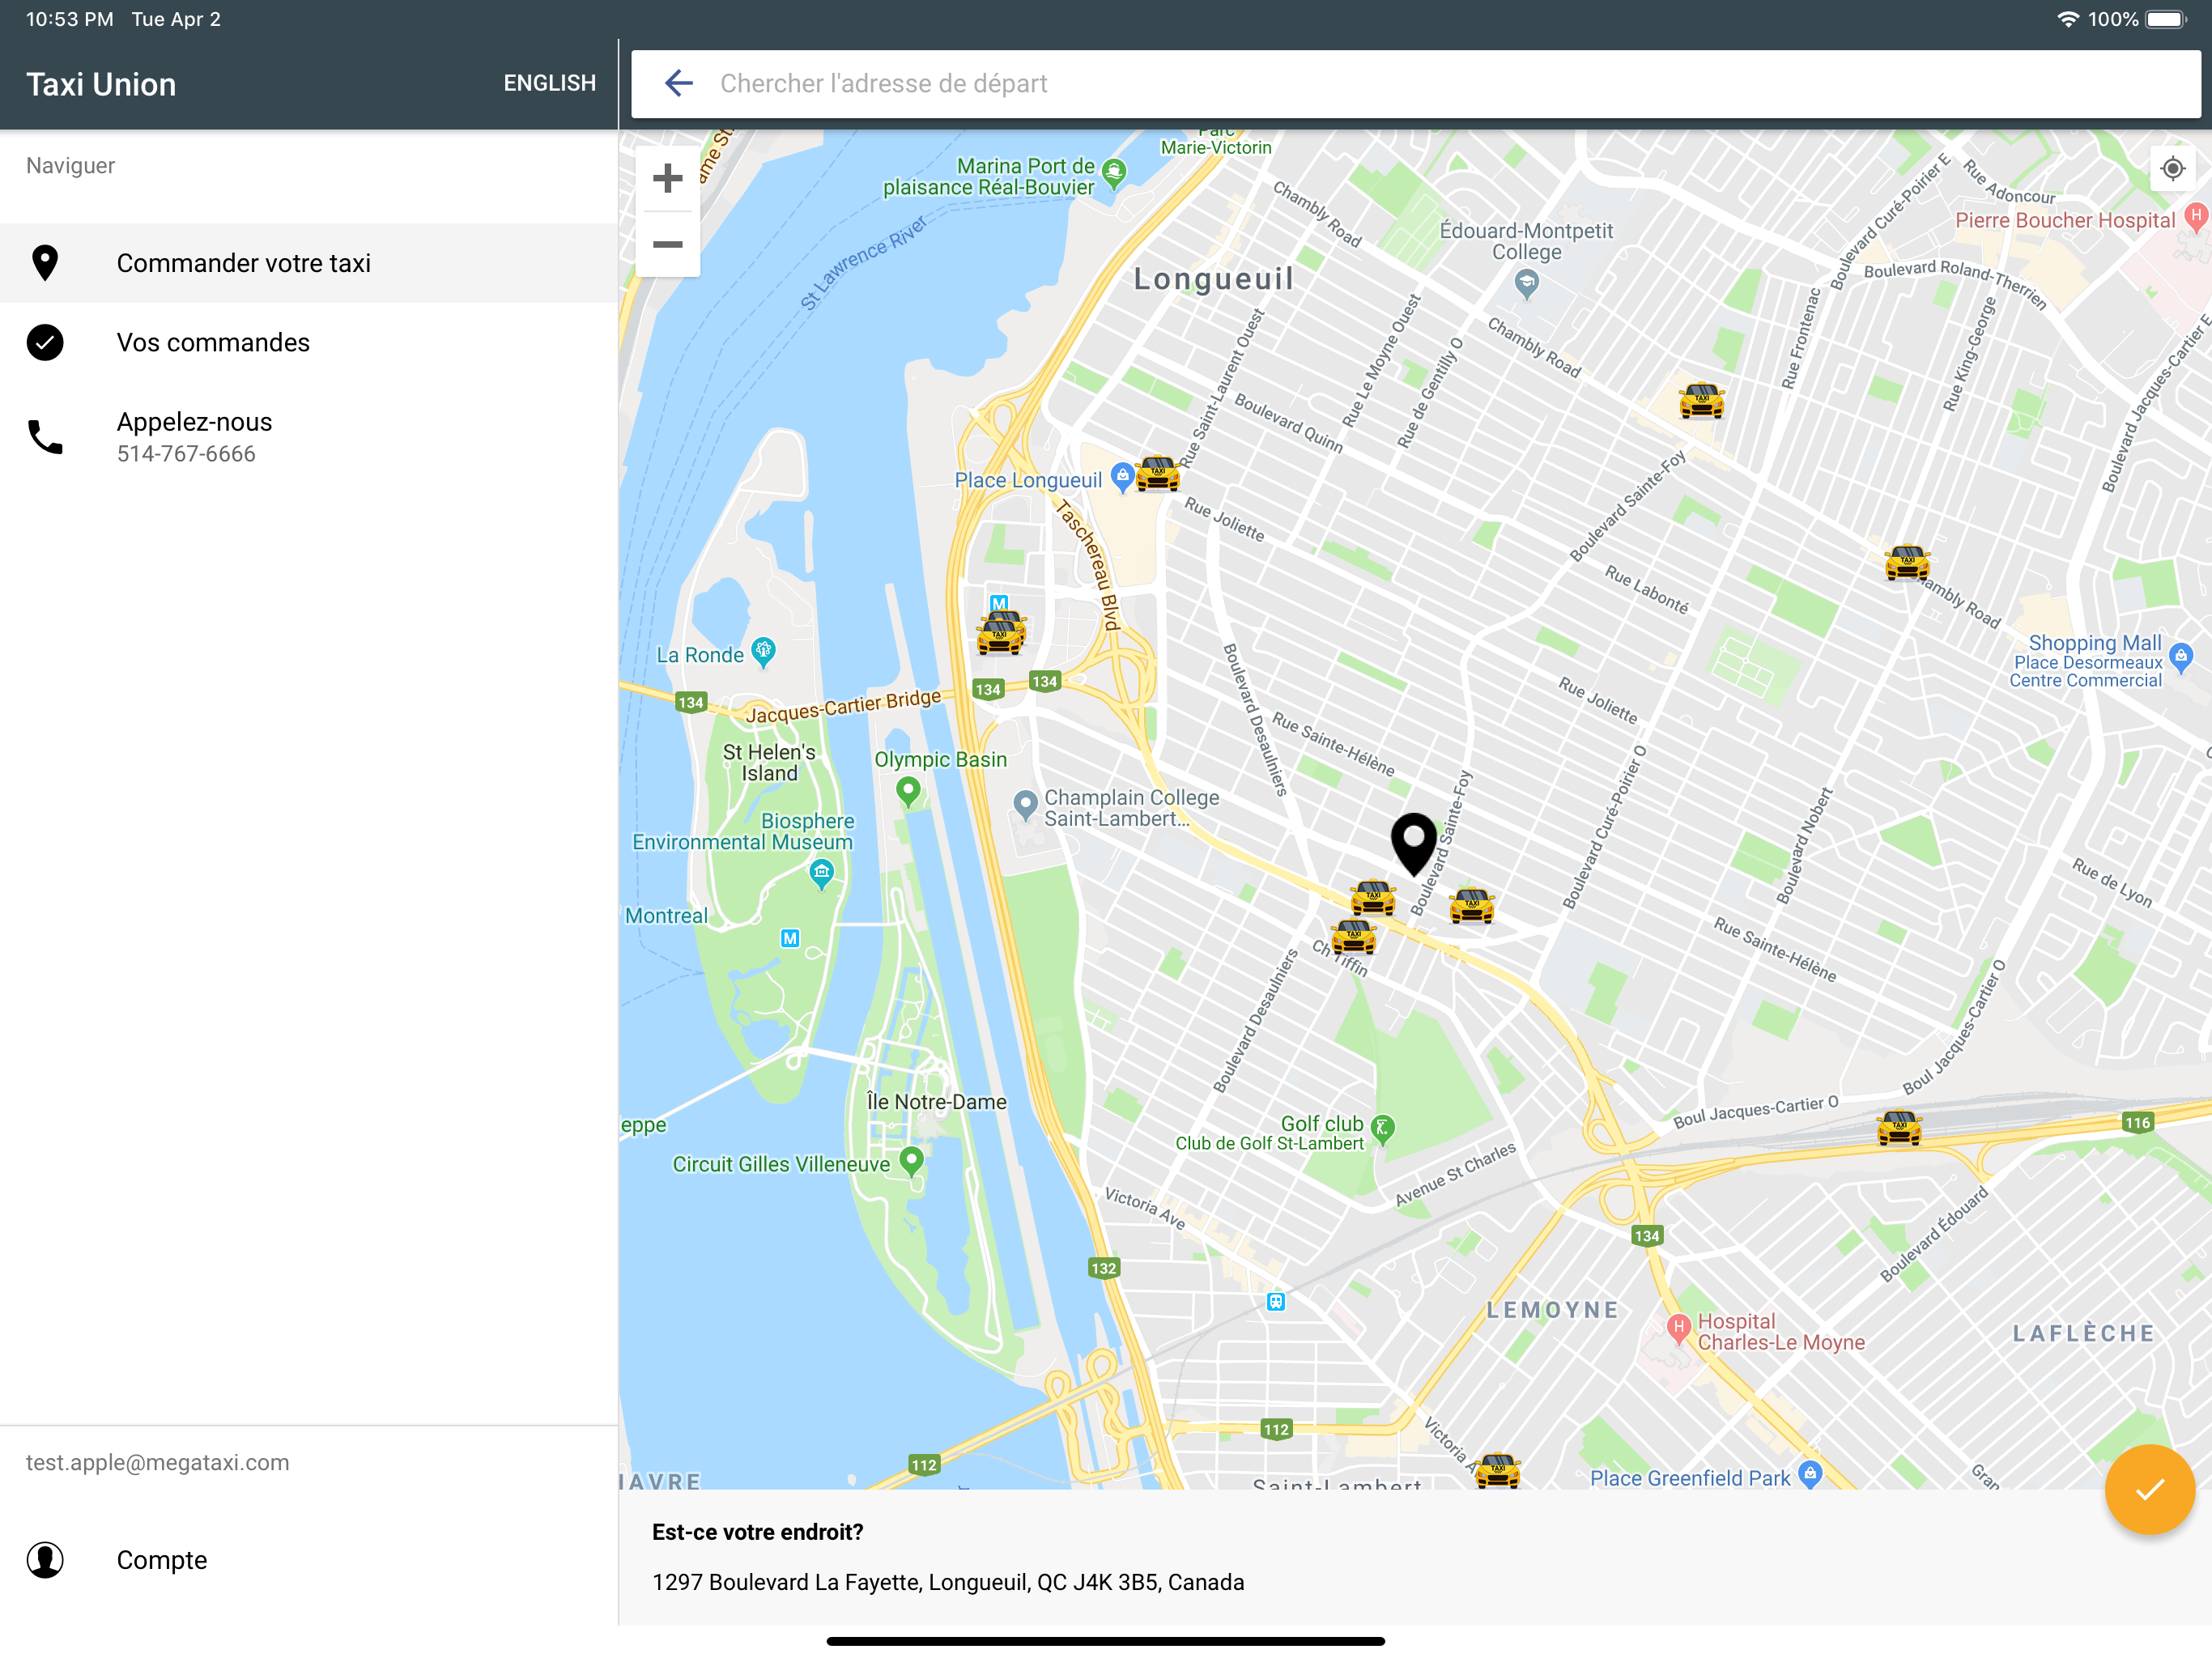Click the Taxi Union app title
Screen dimensions: 2212x1658
pyautogui.click(x=101, y=84)
